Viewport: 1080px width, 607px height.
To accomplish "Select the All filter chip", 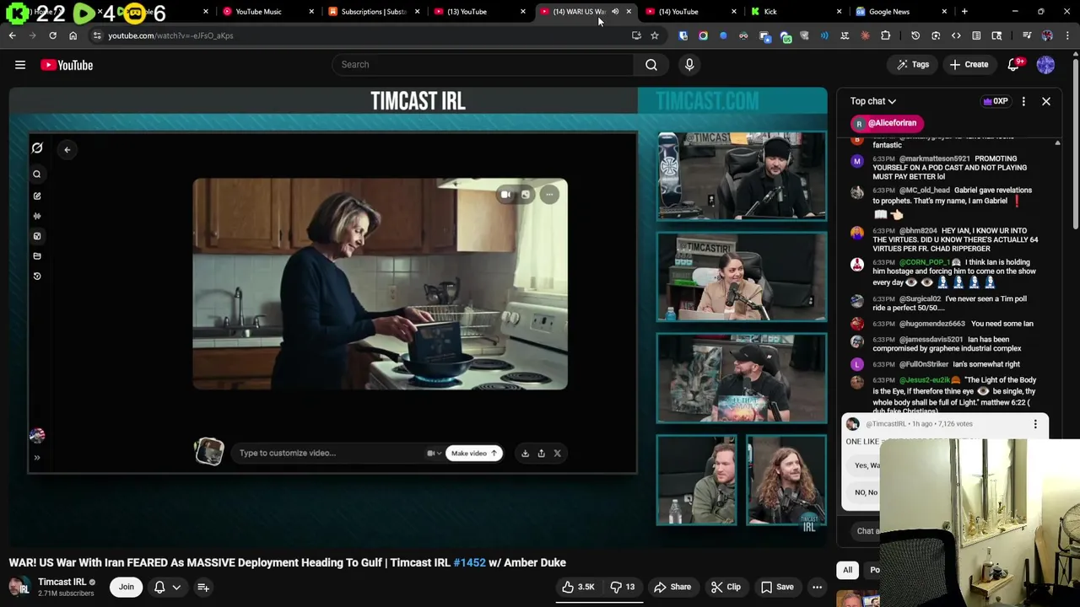I will tap(847, 570).
